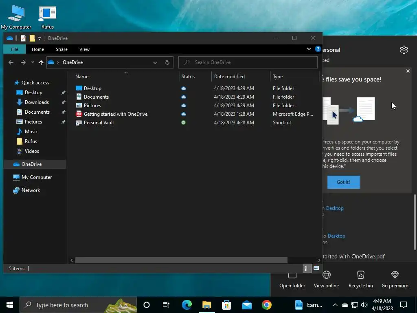The width and height of the screenshot is (417, 313).
Task: Open Downloads under Quick access
Action: pos(37,102)
